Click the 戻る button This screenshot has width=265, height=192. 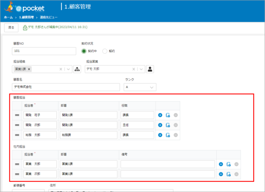click(x=11, y=28)
